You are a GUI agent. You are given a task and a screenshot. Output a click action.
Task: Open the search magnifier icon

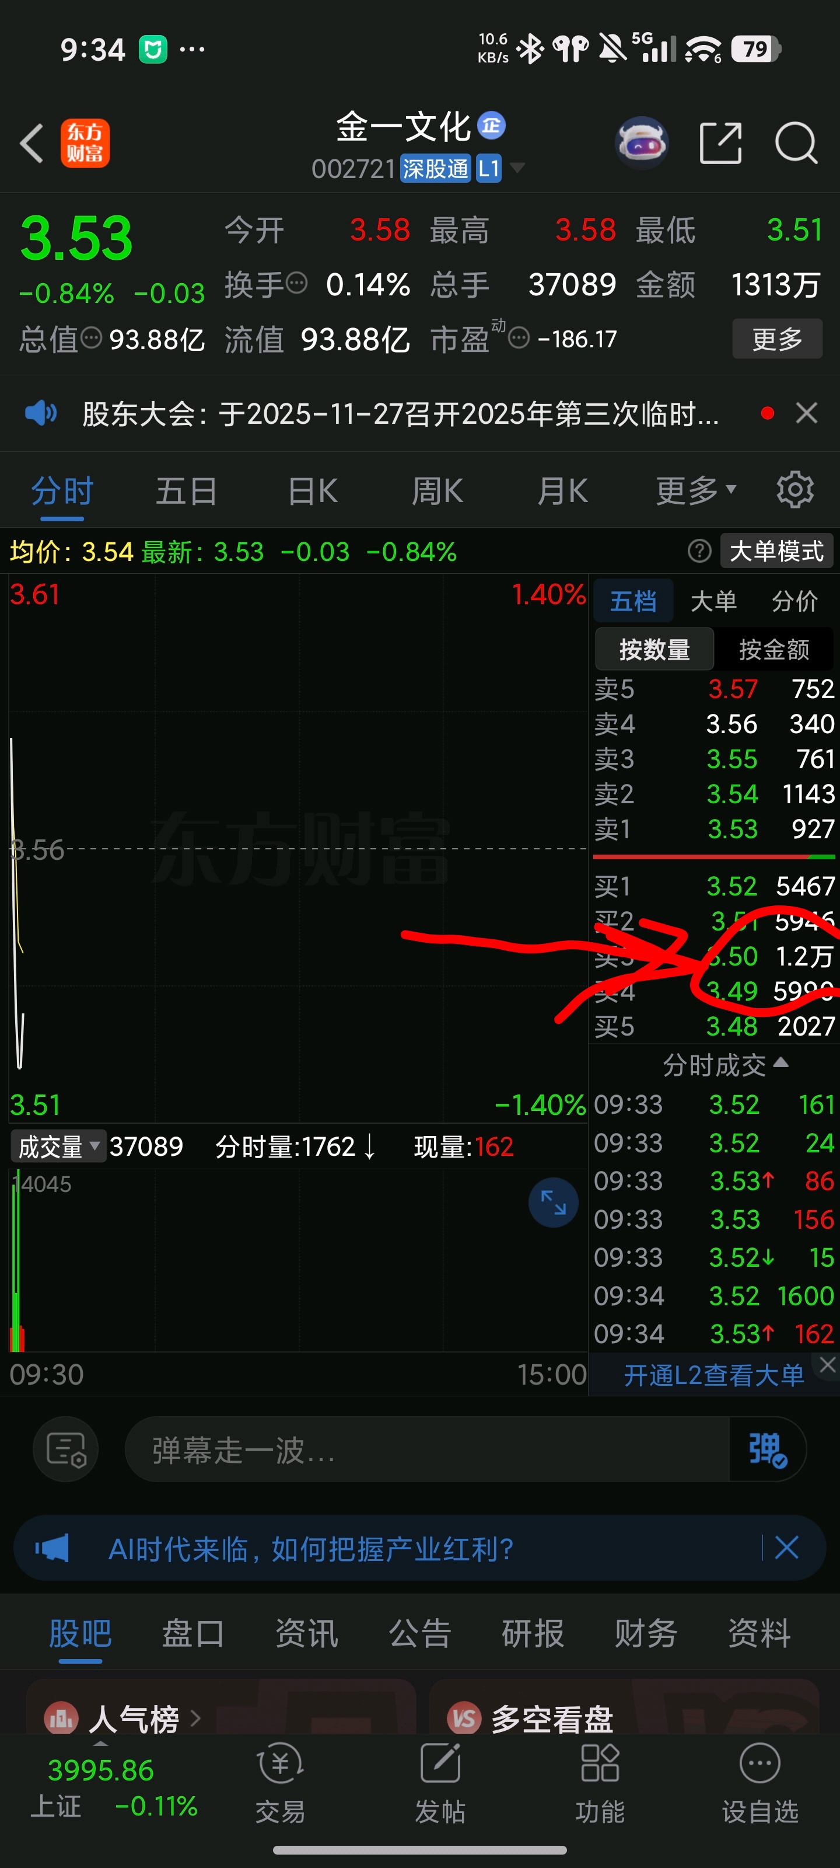point(796,143)
